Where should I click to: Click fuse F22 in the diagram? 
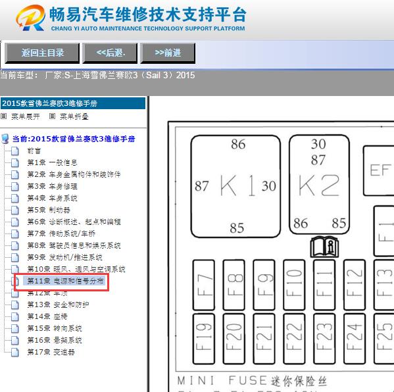point(294,339)
